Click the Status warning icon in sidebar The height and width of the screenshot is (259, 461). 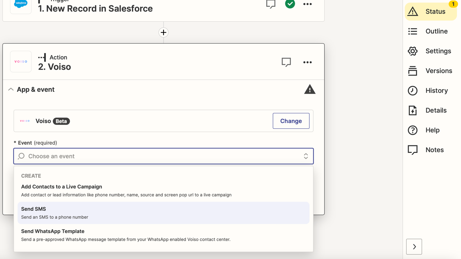click(x=413, y=12)
